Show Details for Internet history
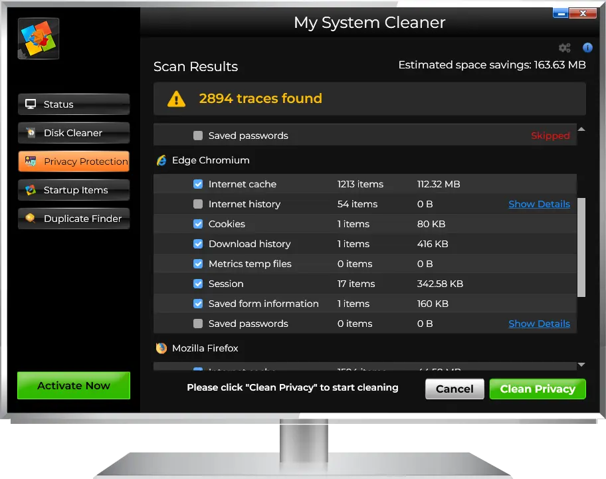 (x=539, y=204)
